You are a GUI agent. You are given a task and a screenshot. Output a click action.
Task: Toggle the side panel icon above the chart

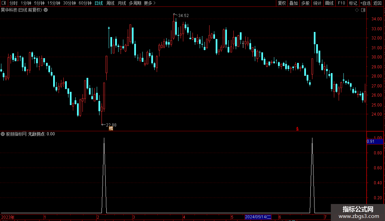(363, 10)
